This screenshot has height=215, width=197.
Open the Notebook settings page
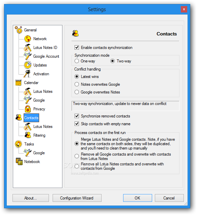(x=32, y=162)
